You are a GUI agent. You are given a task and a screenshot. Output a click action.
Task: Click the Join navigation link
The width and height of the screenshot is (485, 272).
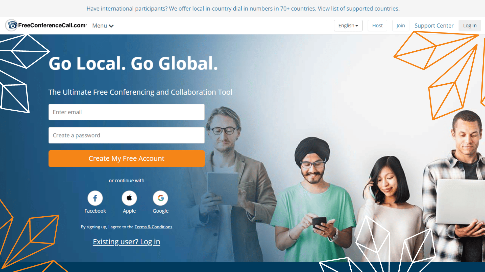coord(400,25)
